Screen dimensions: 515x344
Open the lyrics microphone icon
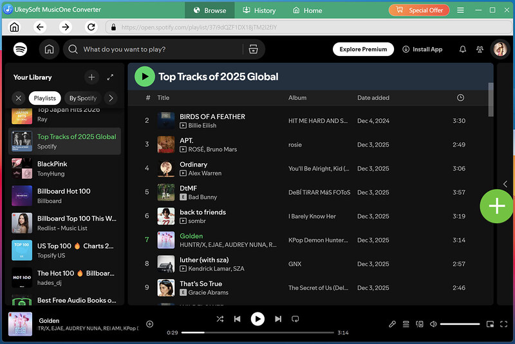(x=392, y=324)
